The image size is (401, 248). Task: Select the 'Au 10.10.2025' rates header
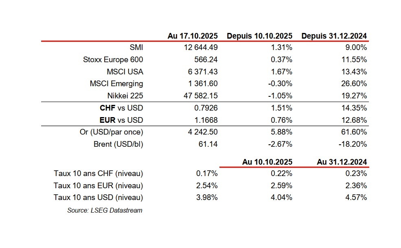point(267,161)
